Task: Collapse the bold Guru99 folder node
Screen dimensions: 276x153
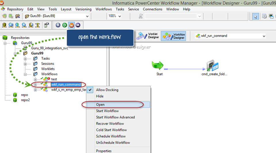Action: point(15,53)
